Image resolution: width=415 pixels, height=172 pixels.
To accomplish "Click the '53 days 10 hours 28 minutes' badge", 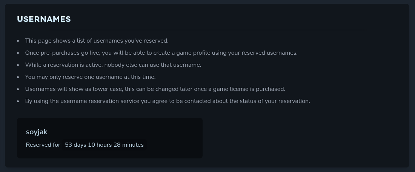I will [104, 145].
